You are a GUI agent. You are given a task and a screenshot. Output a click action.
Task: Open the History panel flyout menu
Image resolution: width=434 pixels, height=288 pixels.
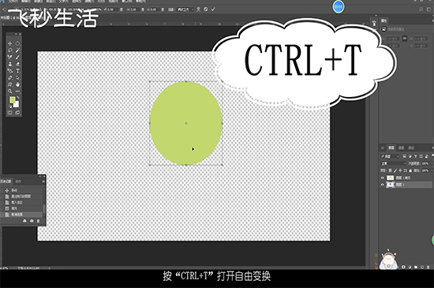43,181
